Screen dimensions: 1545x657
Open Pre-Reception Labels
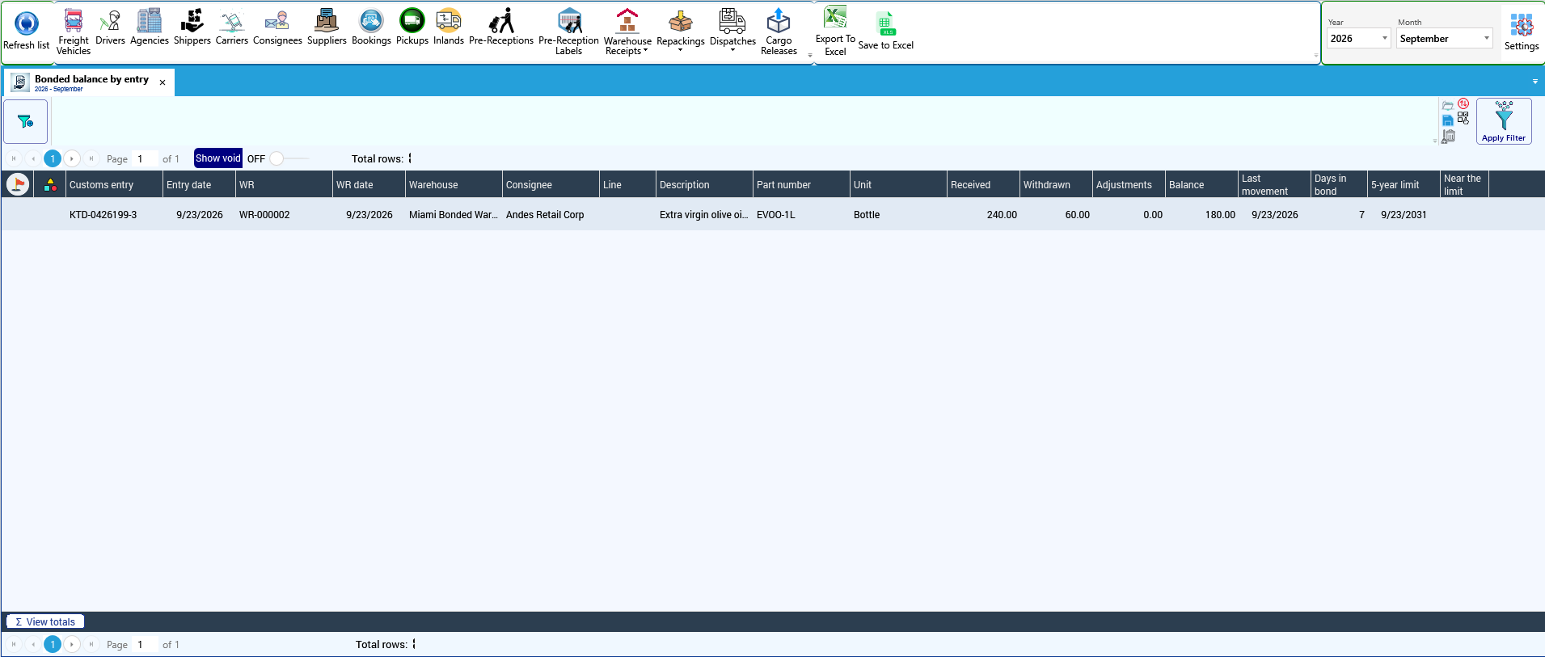pyautogui.click(x=569, y=31)
